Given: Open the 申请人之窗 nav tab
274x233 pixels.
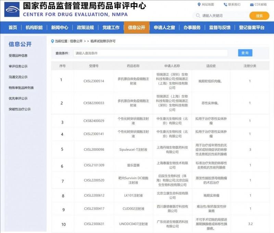Looking at the screenshot, I should point(164,27).
